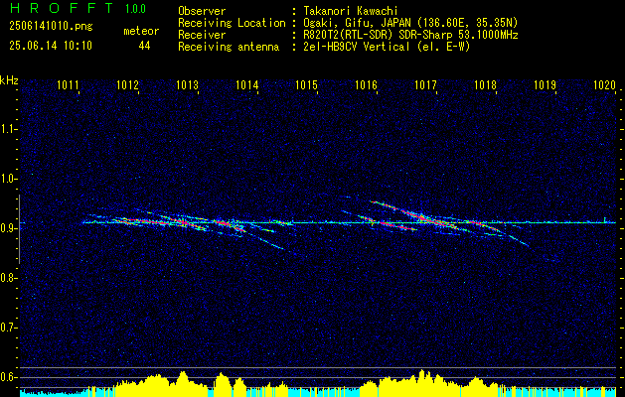Image resolution: width=625 pixels, height=397 pixels.
Task: Click the meteor echo cluster near 1017
Action: pyautogui.click(x=430, y=221)
